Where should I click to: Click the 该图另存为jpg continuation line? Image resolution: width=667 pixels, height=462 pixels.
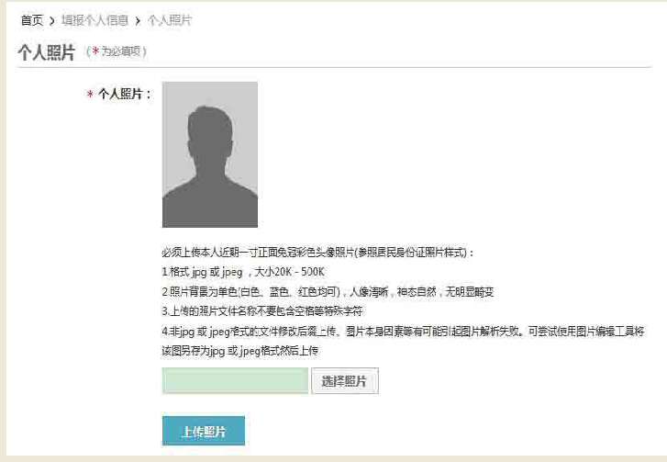[239, 351]
